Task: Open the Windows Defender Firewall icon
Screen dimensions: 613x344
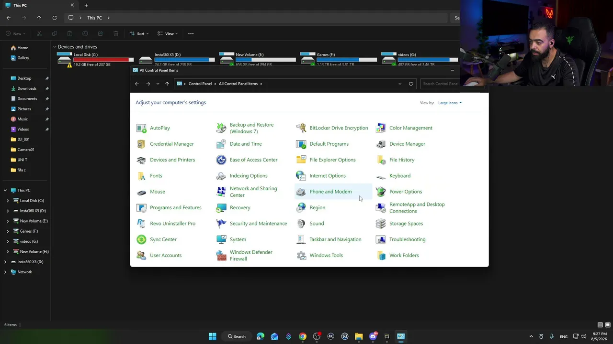Action: [221, 255]
